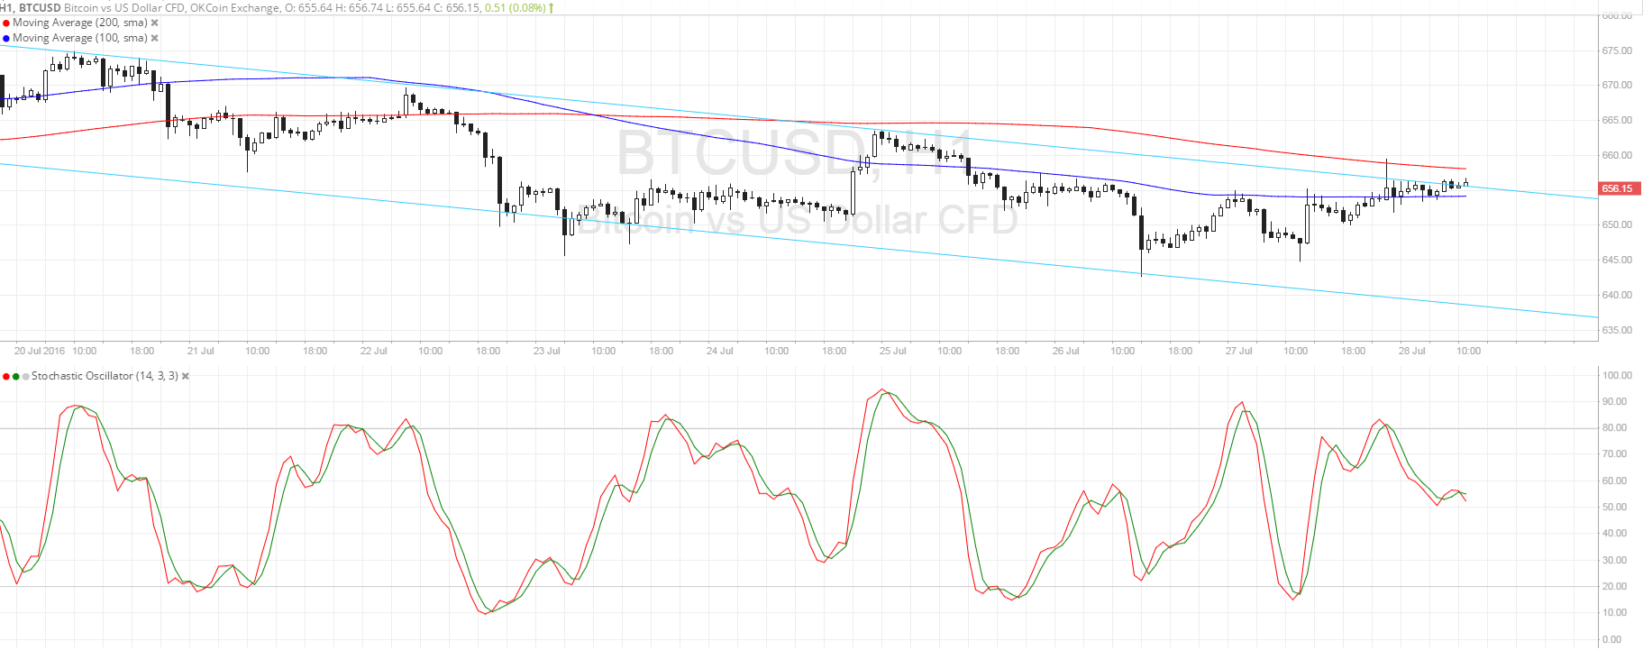Viewport: 1643px width, 650px height.
Task: Click the 50.00 oscillator axis label
Action: click(x=1615, y=507)
